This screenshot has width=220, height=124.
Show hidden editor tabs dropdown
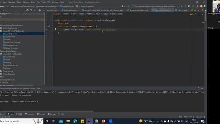click(198, 10)
